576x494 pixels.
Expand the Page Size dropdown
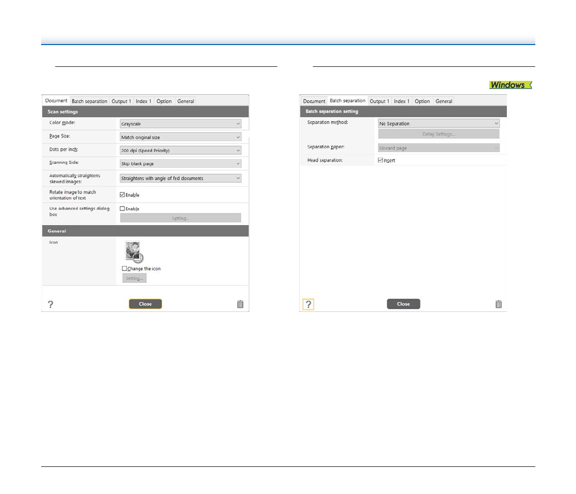pyautogui.click(x=180, y=137)
